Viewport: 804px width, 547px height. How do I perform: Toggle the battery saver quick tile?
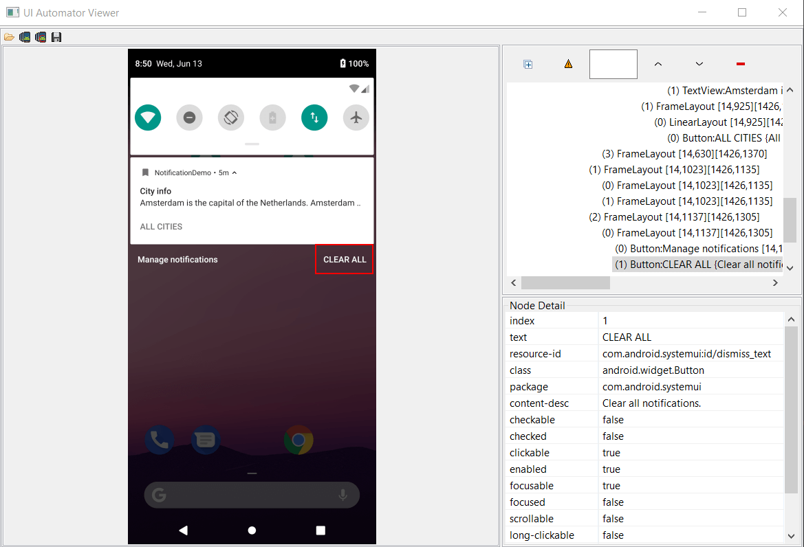pos(273,118)
